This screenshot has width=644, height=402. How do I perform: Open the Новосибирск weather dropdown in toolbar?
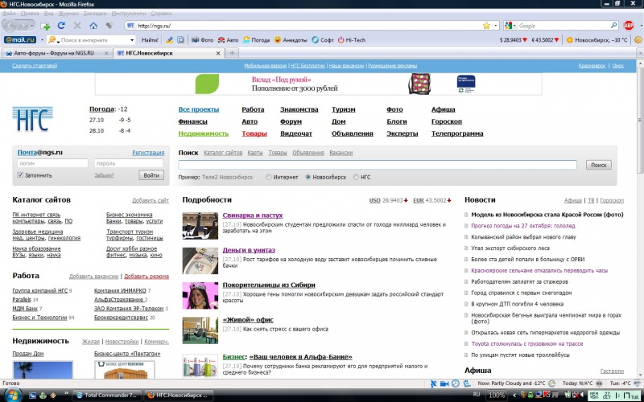(596, 39)
